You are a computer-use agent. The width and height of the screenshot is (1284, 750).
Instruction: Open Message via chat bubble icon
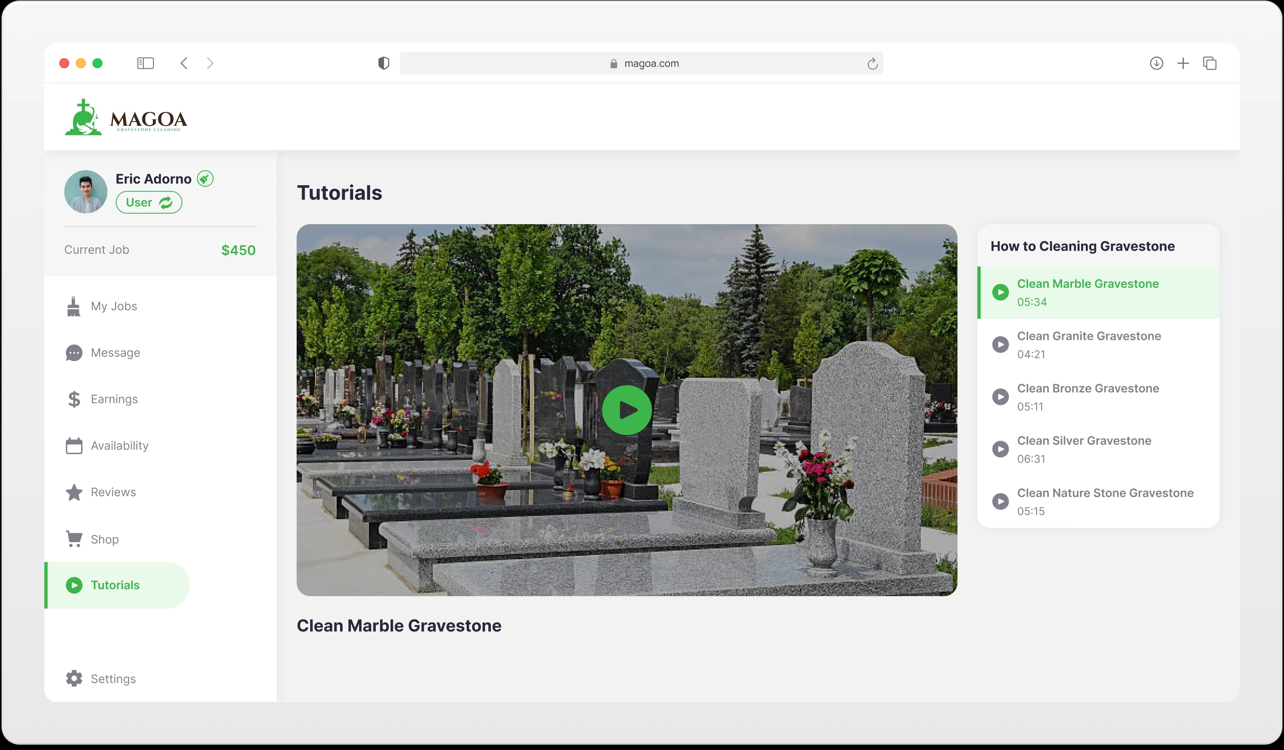click(74, 353)
